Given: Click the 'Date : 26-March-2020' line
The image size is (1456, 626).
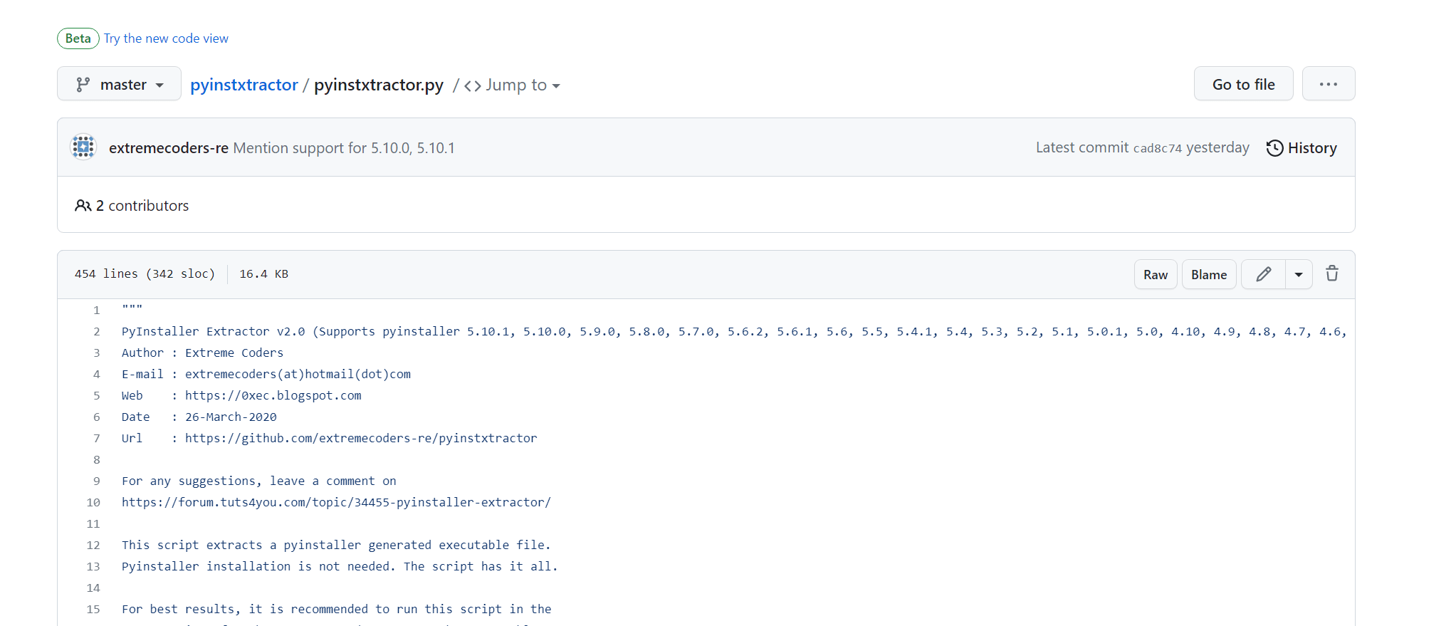Looking at the screenshot, I should coord(199,417).
